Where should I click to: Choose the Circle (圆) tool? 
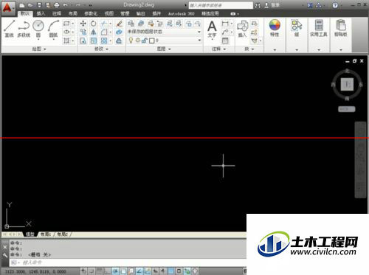38,28
